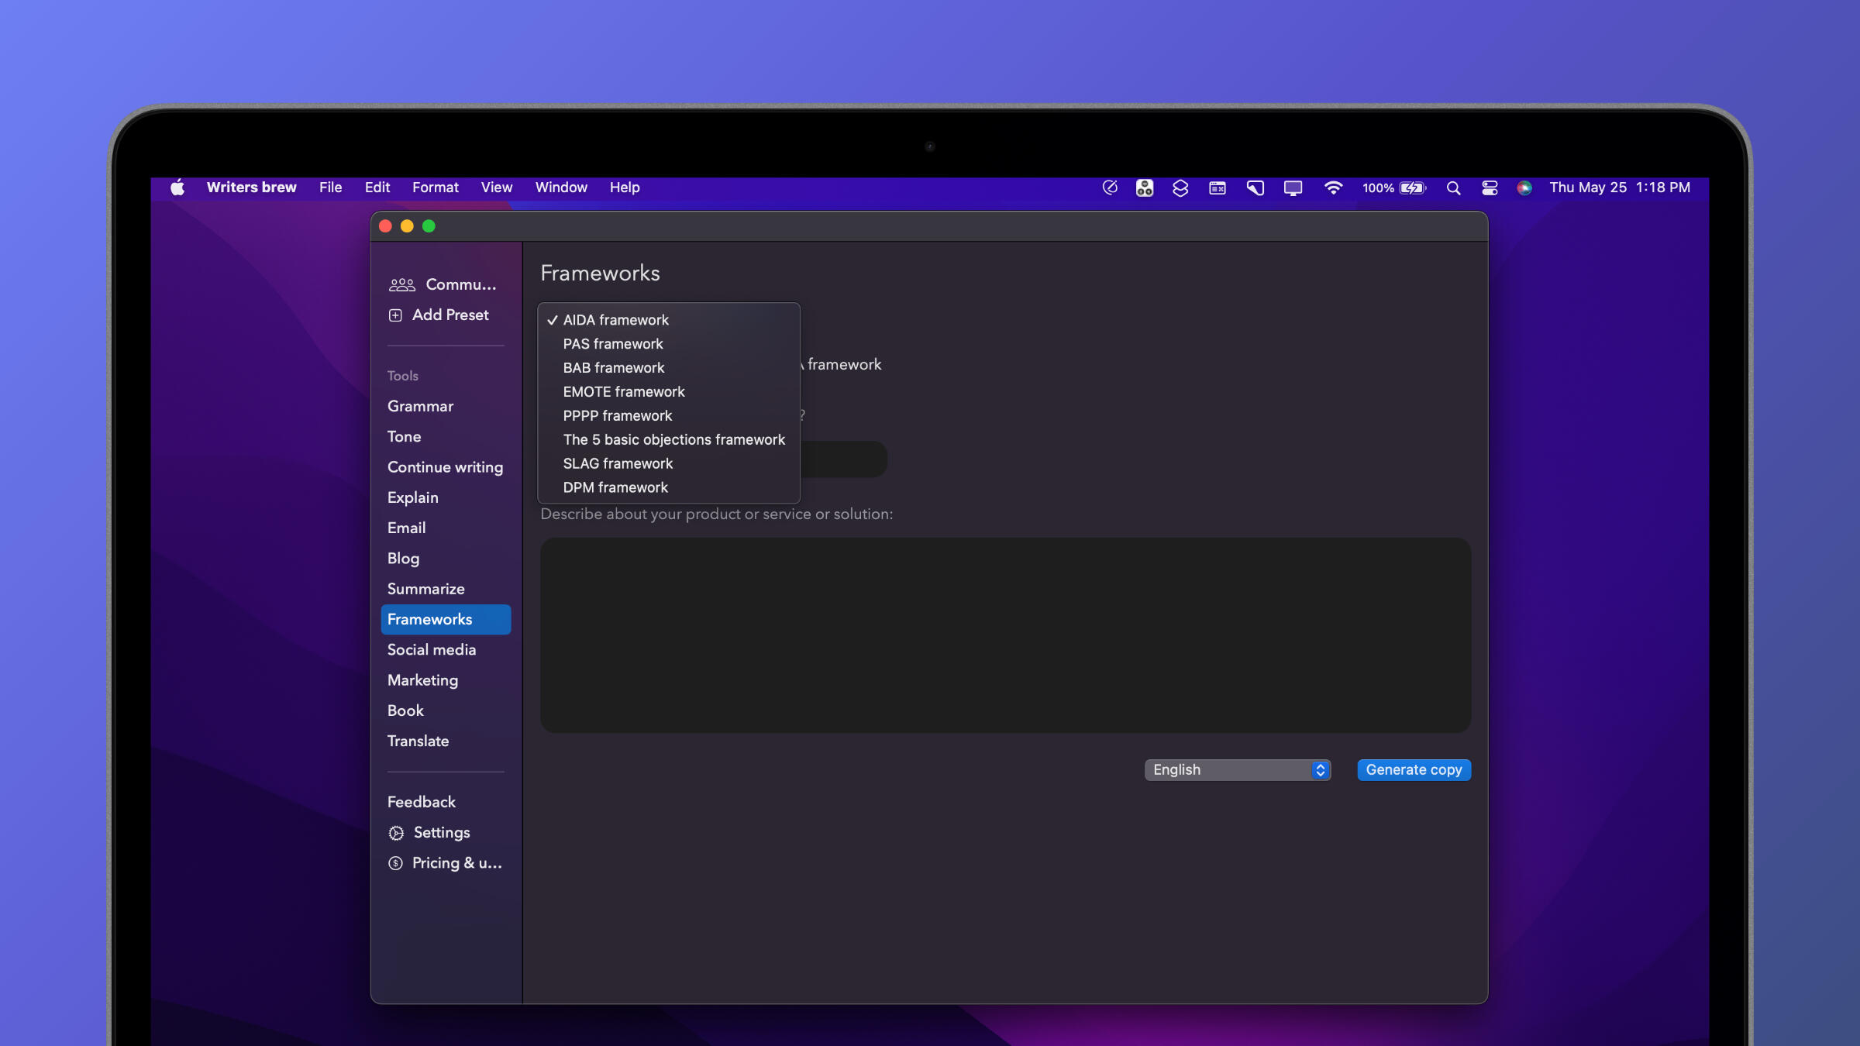Image resolution: width=1860 pixels, height=1046 pixels.
Task: Click the Writers brew quill menu bar icon
Action: click(1110, 188)
